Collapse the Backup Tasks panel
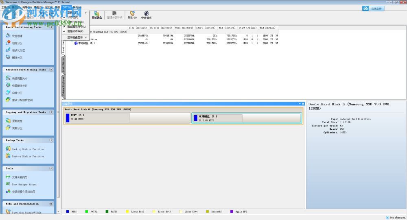The image size is (407, 220). point(51,140)
